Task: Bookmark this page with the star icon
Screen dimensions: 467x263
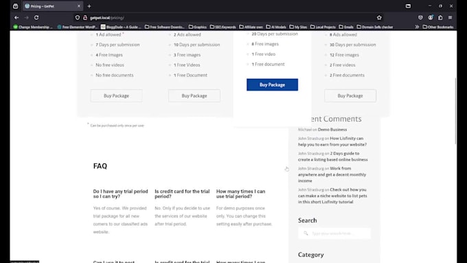Action: [379, 18]
